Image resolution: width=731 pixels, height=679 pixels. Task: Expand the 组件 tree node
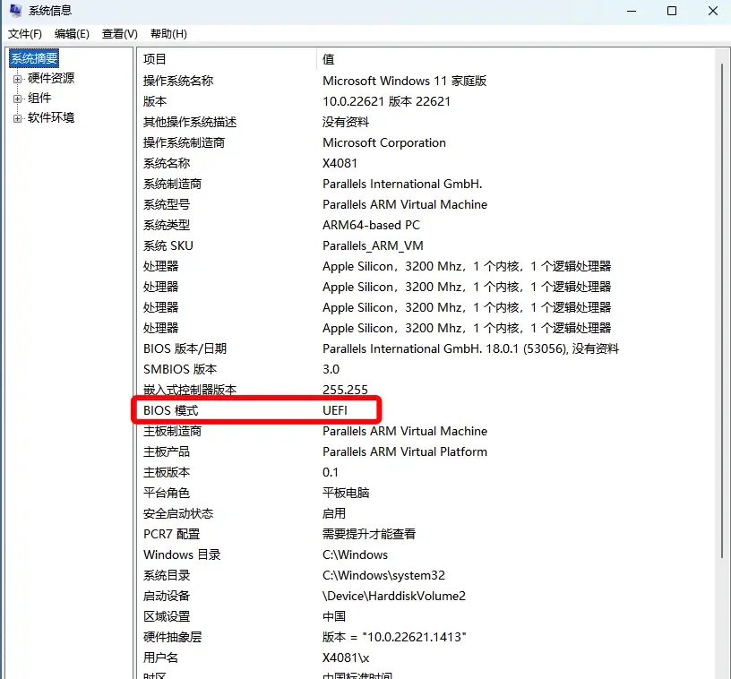(x=17, y=99)
